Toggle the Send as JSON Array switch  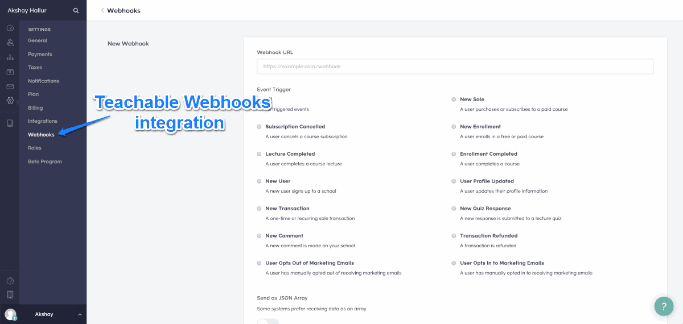point(268,321)
